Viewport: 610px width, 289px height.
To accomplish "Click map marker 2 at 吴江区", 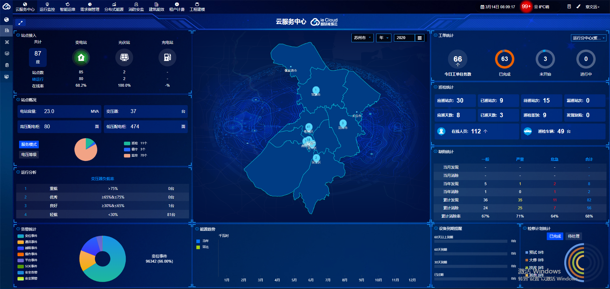I will (316, 158).
